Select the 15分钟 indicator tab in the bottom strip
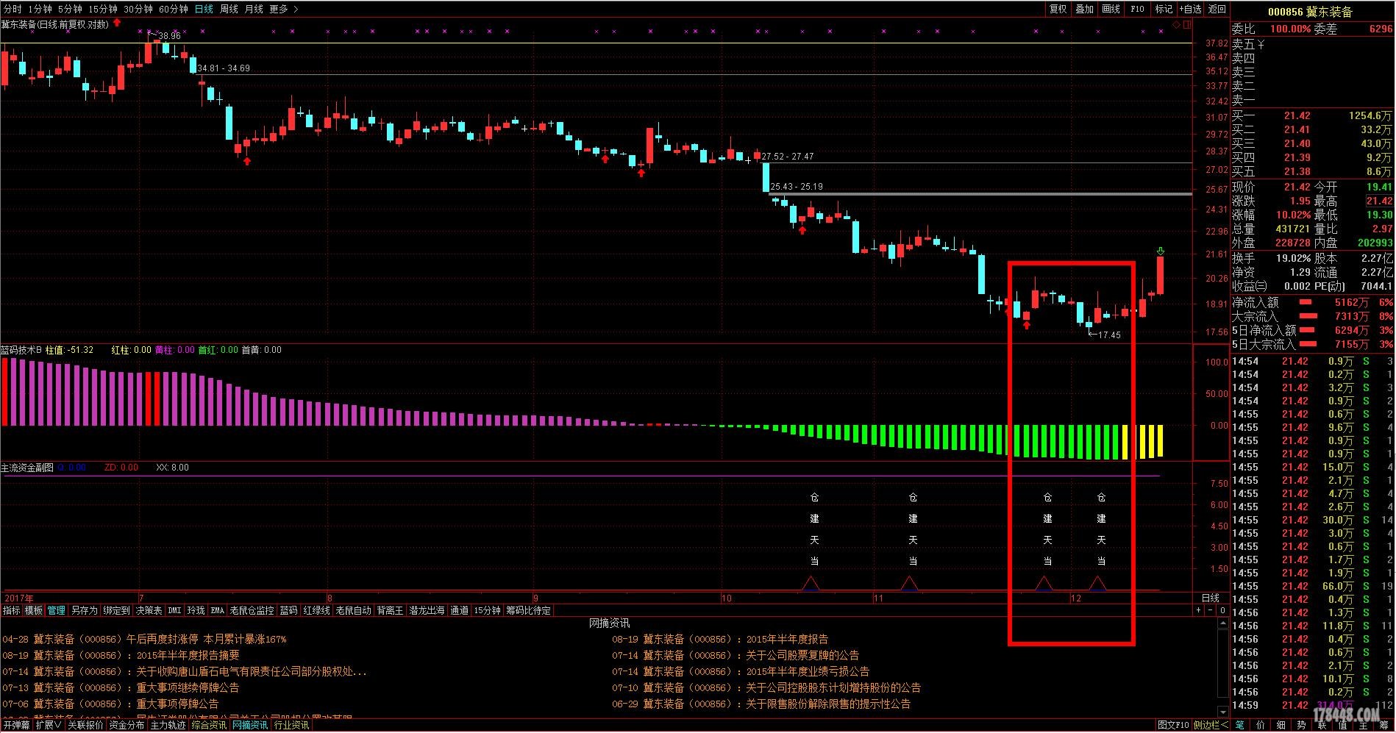 pos(487,610)
